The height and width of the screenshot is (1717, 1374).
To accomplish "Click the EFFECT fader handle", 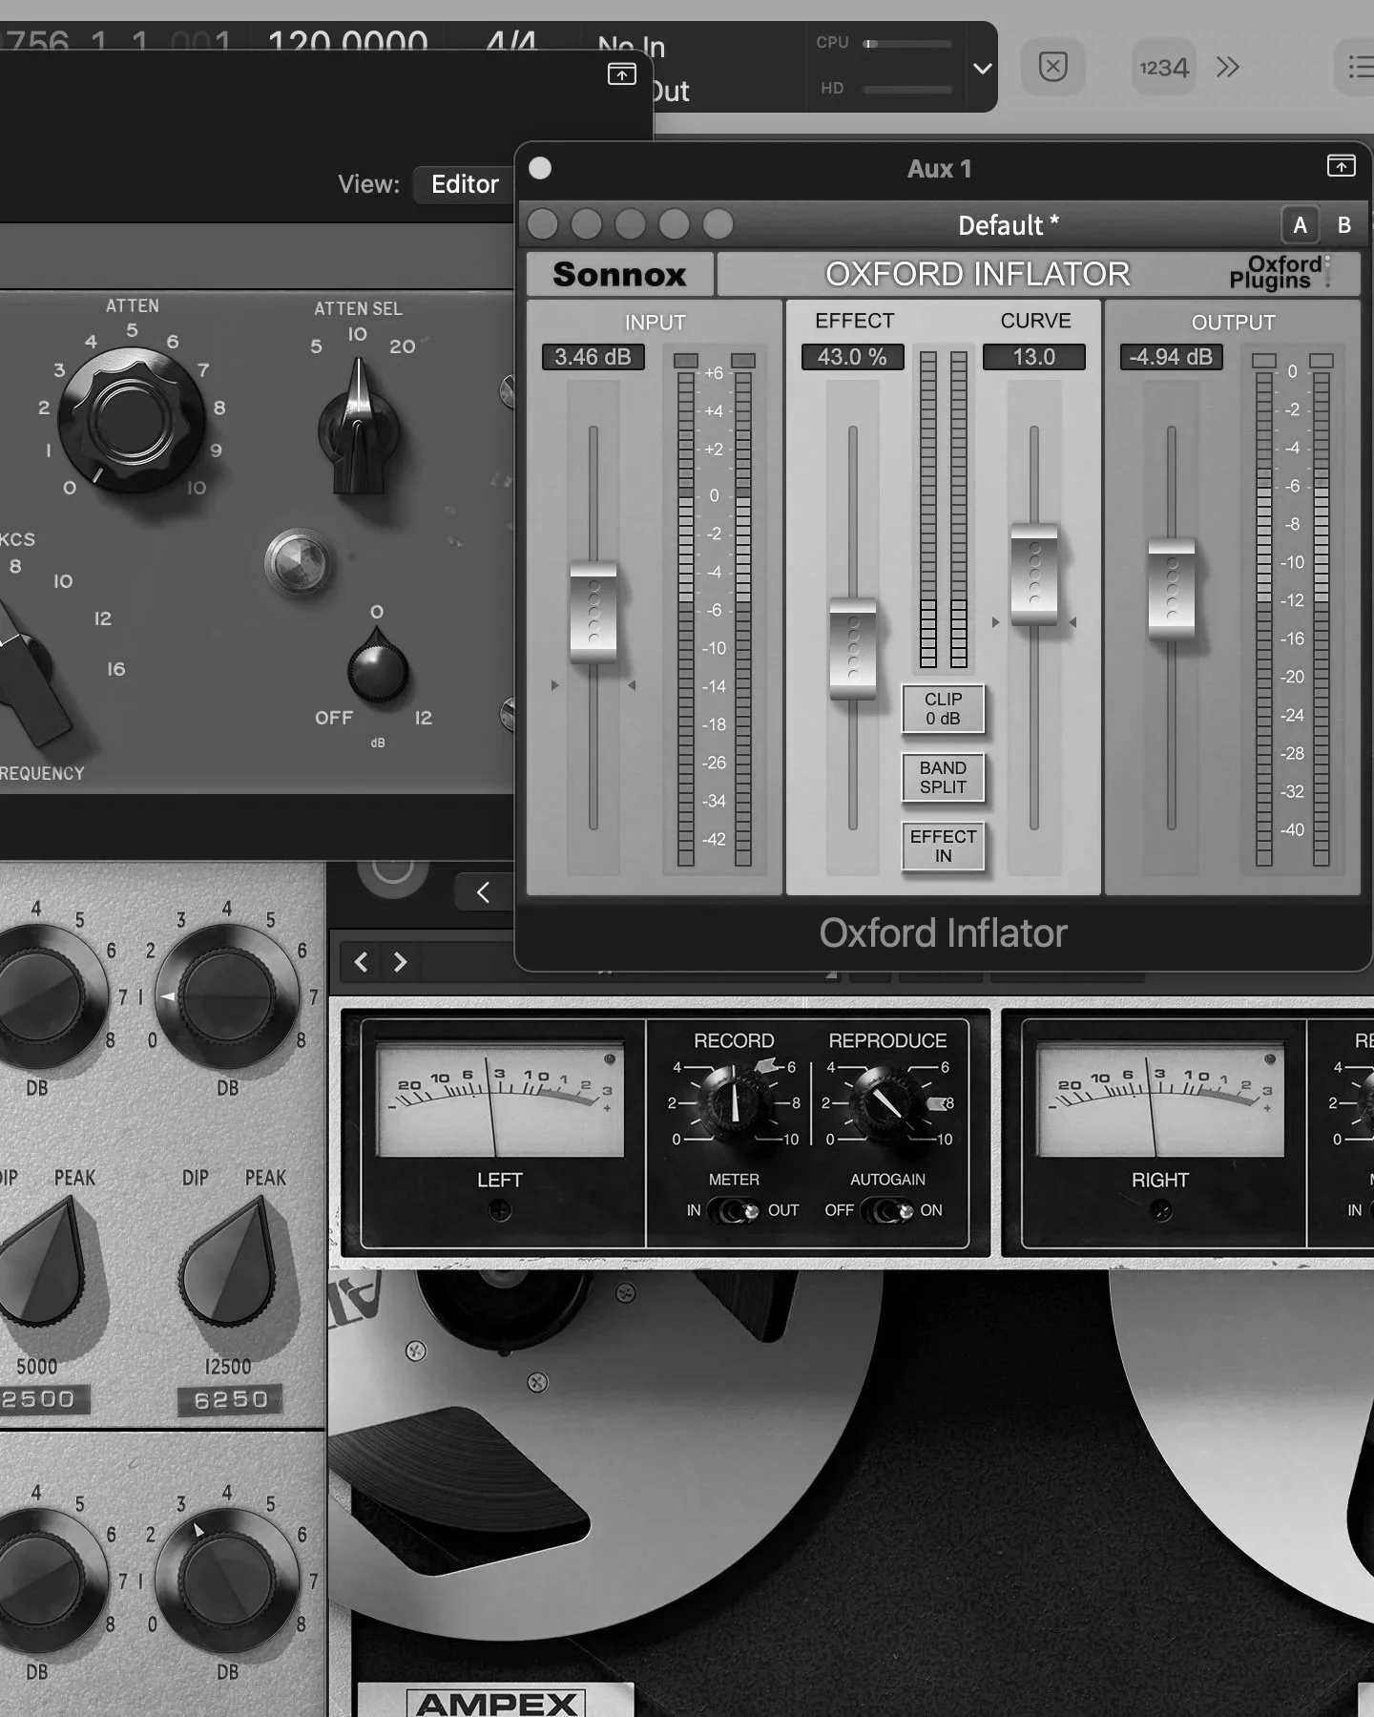I will coord(852,648).
